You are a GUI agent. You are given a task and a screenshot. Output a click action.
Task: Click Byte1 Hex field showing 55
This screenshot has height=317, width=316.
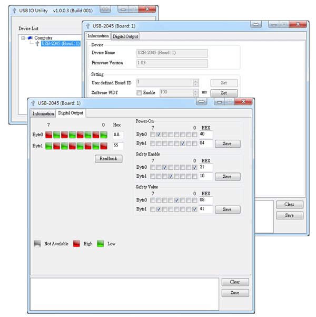pyautogui.click(x=118, y=146)
